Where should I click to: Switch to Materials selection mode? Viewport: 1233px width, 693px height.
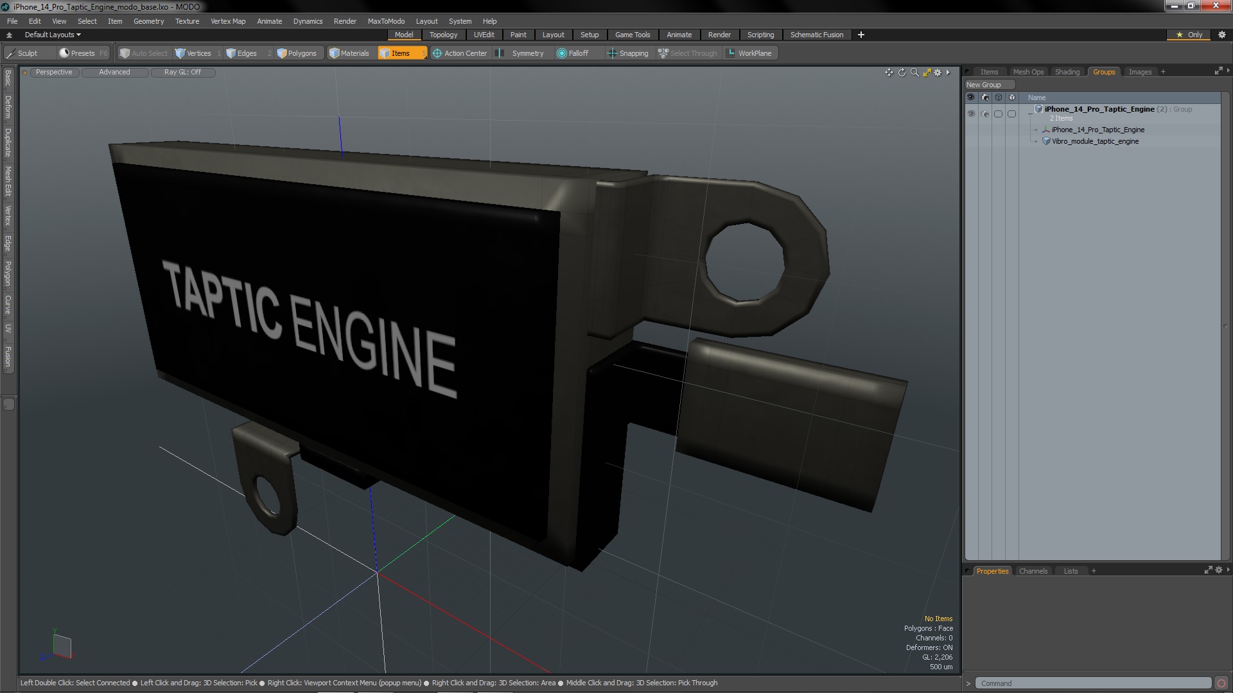click(x=349, y=53)
